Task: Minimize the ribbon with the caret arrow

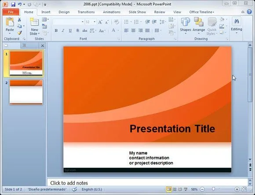Action: coord(243,12)
